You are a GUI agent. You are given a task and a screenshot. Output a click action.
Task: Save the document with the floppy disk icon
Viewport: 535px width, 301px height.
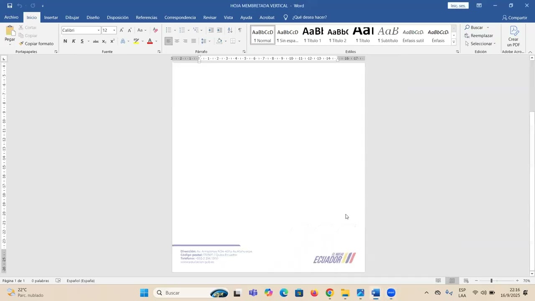point(10,6)
